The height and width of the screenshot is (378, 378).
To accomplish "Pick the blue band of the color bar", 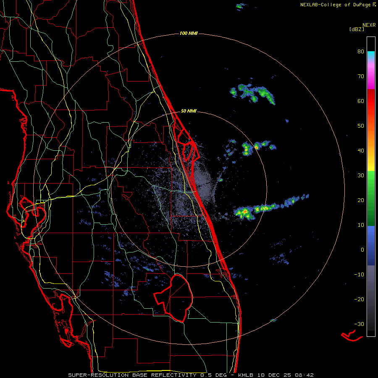I will coord(371,245).
